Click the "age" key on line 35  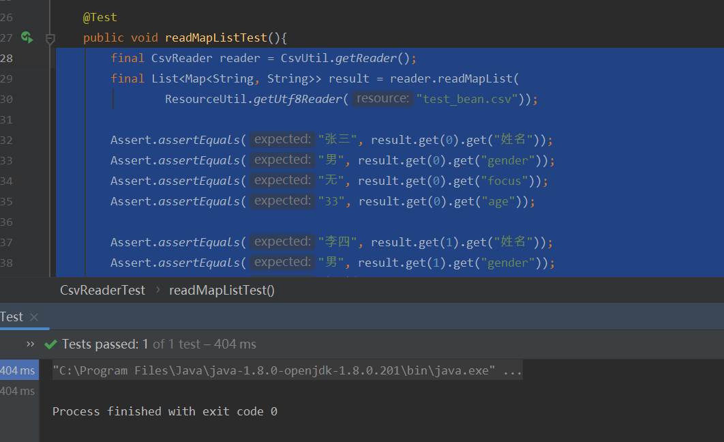(x=498, y=201)
